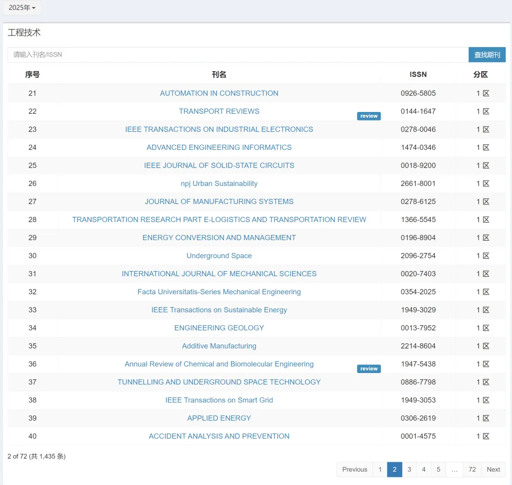
Task: Jump to last page 72
Action: coord(472,469)
